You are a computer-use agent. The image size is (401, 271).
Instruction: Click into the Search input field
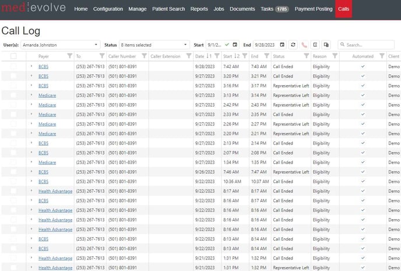click(x=368, y=45)
